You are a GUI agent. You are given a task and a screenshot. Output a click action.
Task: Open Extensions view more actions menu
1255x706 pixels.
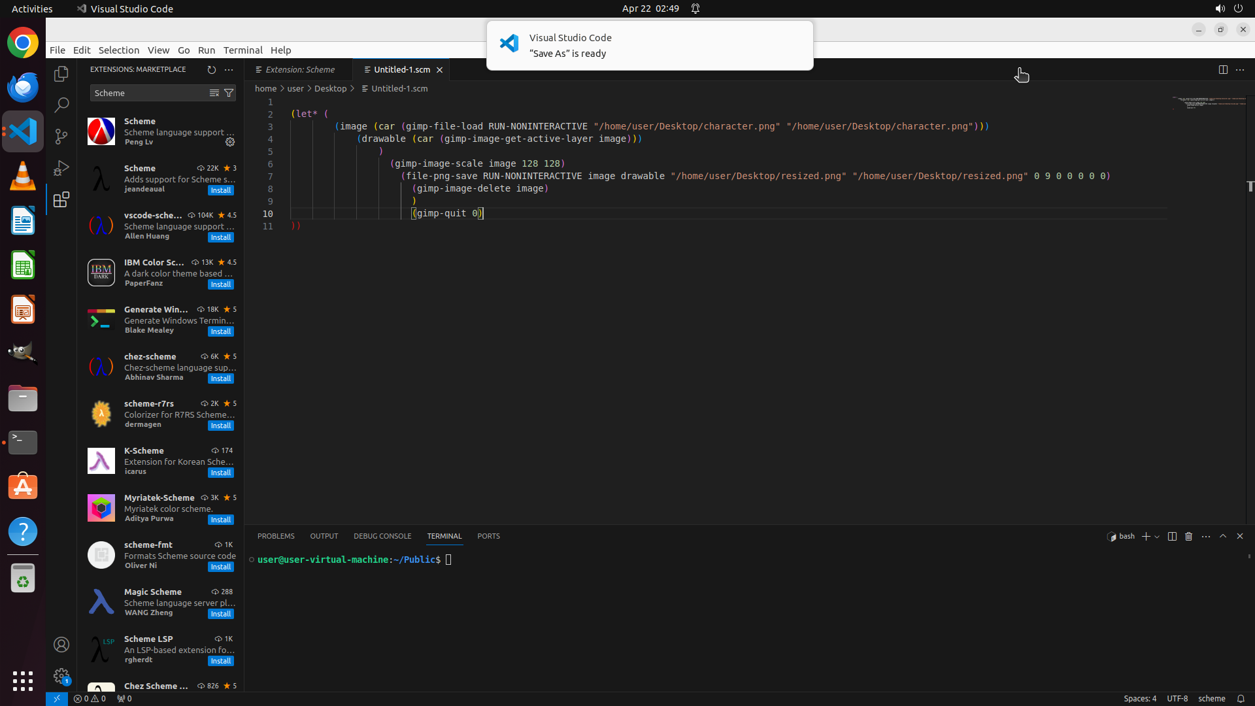point(229,69)
